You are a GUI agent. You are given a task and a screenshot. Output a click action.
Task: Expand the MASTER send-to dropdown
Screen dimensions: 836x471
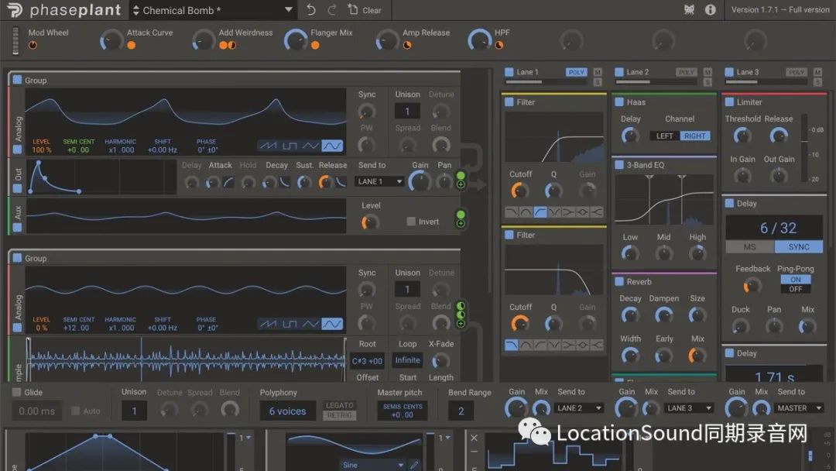[799, 408]
